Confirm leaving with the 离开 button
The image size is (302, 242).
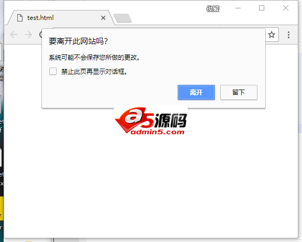click(x=196, y=93)
